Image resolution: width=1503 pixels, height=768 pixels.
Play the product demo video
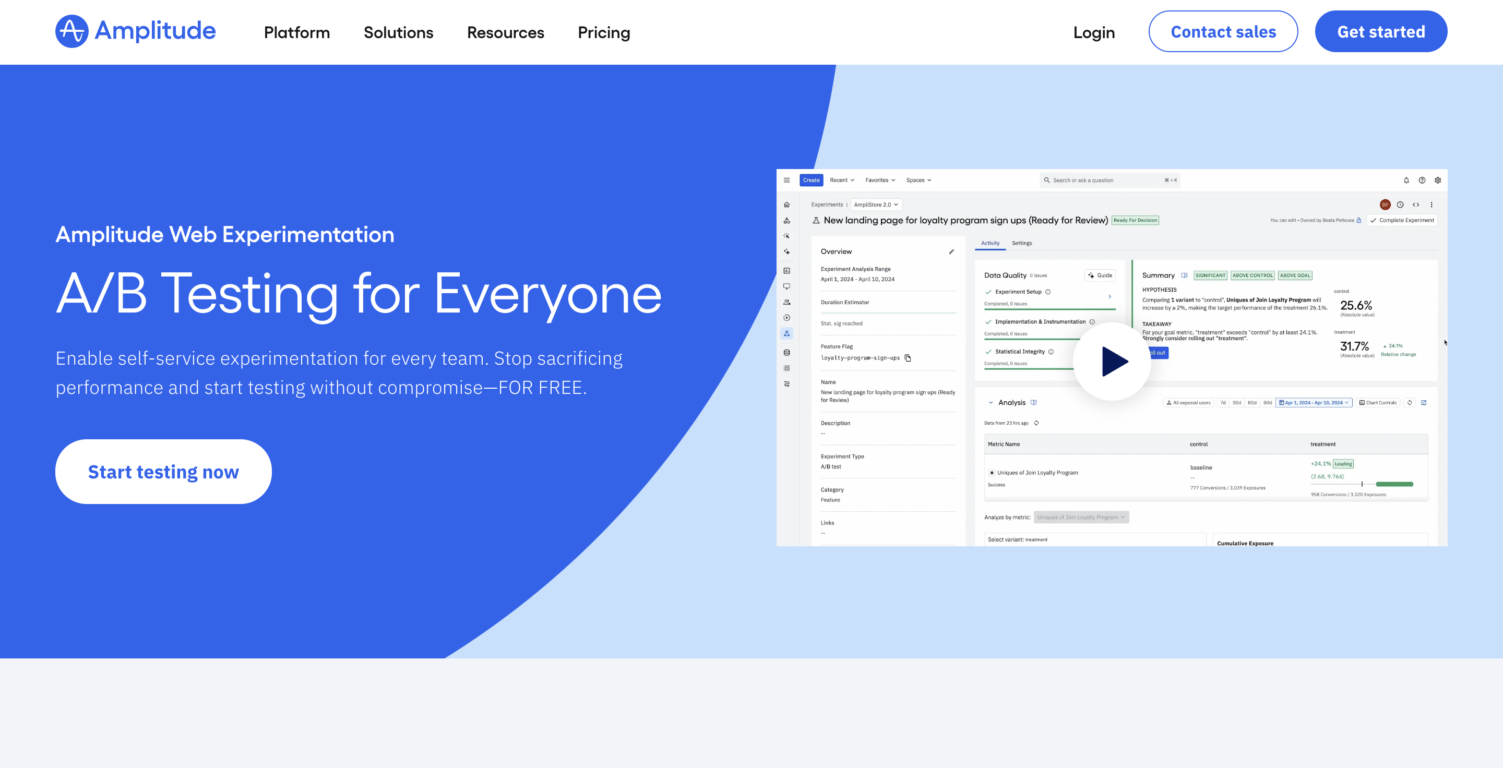click(1113, 362)
